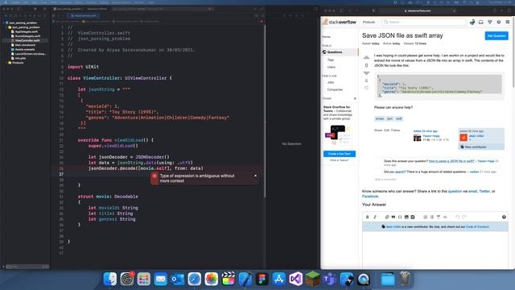This screenshot has width=515, height=290.
Task: Open System Preferences in the Dock
Action: tap(127, 280)
